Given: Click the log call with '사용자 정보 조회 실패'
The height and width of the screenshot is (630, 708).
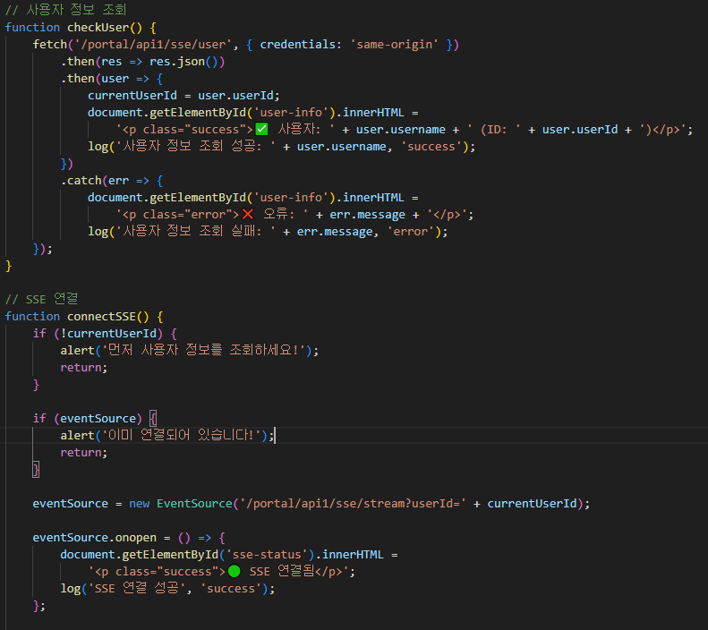Looking at the screenshot, I should point(268,232).
